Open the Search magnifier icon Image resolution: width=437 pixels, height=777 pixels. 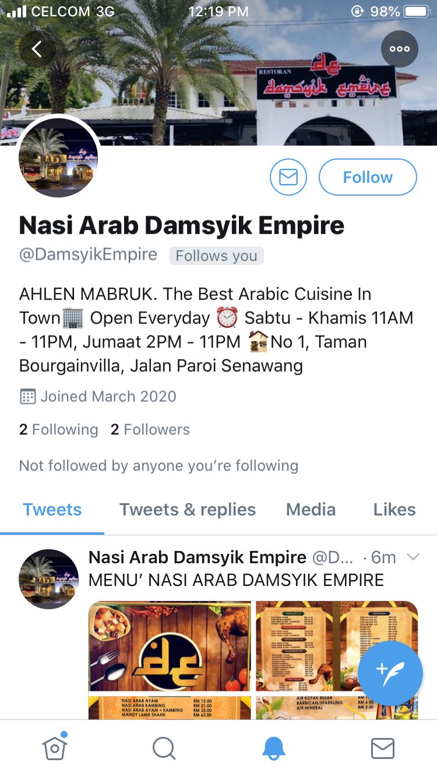point(164,748)
